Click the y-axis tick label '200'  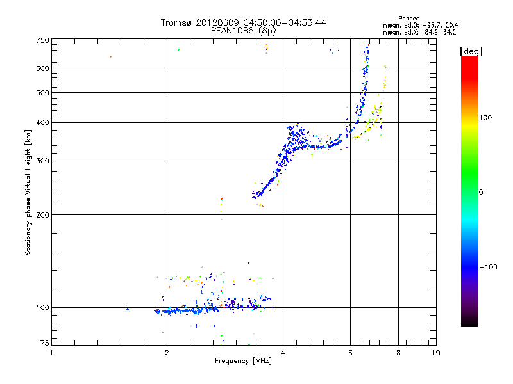(42, 215)
